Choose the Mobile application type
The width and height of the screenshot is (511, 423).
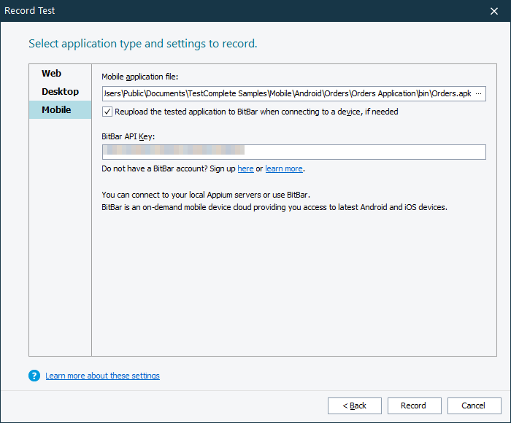tap(56, 110)
